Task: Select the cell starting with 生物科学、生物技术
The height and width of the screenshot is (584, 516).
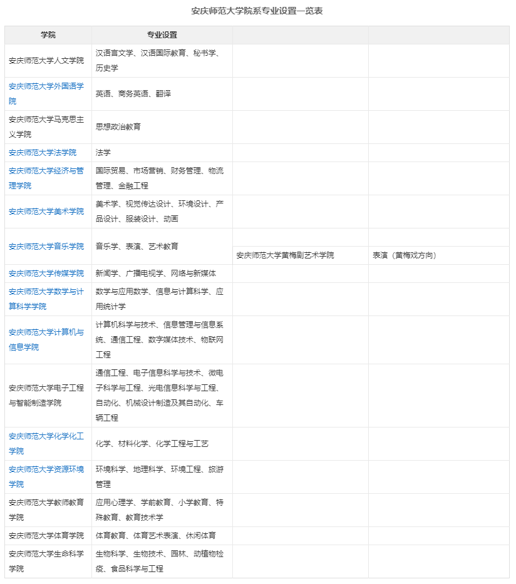Action: tap(162, 561)
